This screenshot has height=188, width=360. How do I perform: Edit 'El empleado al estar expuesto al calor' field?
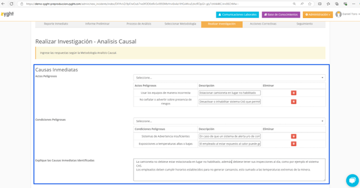pos(230,144)
